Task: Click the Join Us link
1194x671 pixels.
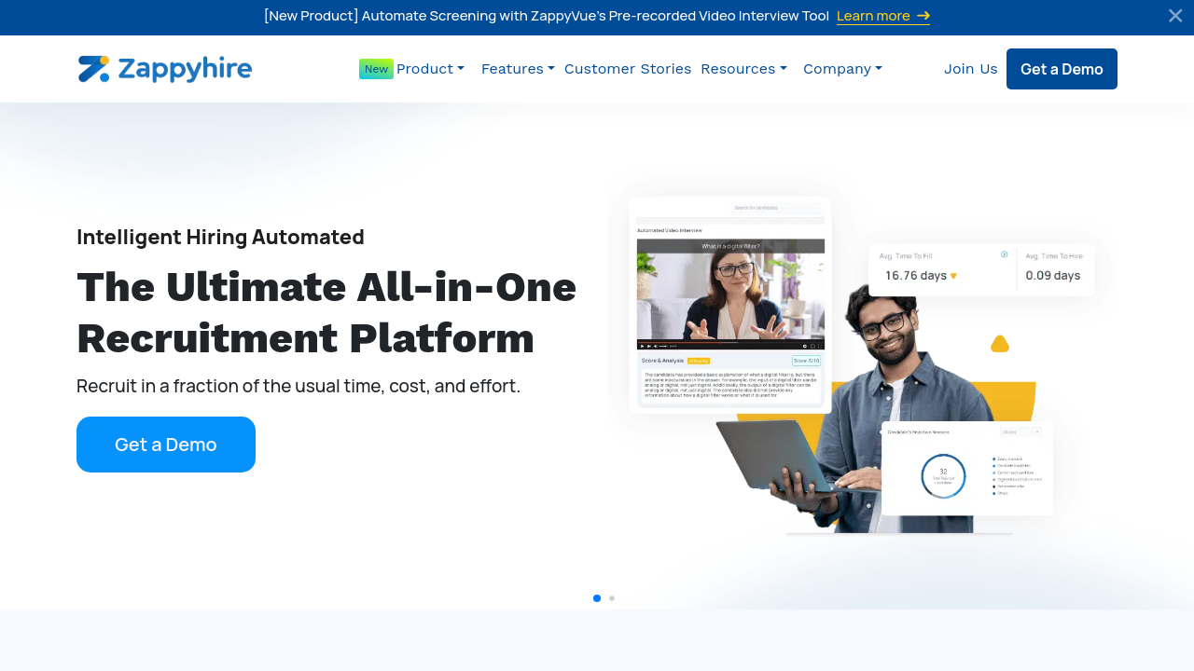Action: click(970, 69)
